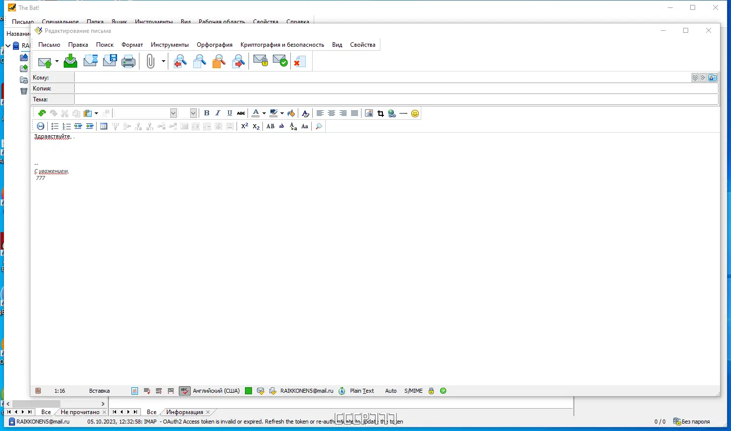Screen dimensions: 731x431
Task: Click the magnifier icon with red right arrow
Action: [239, 61]
